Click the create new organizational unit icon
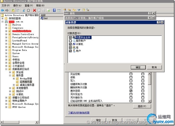175x126 pixels. [74, 10]
